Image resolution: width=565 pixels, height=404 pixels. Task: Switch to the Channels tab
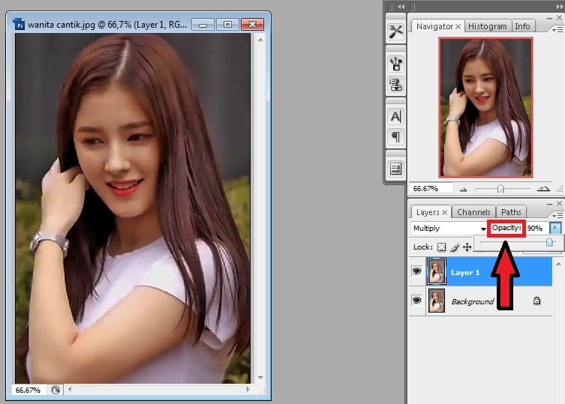473,212
